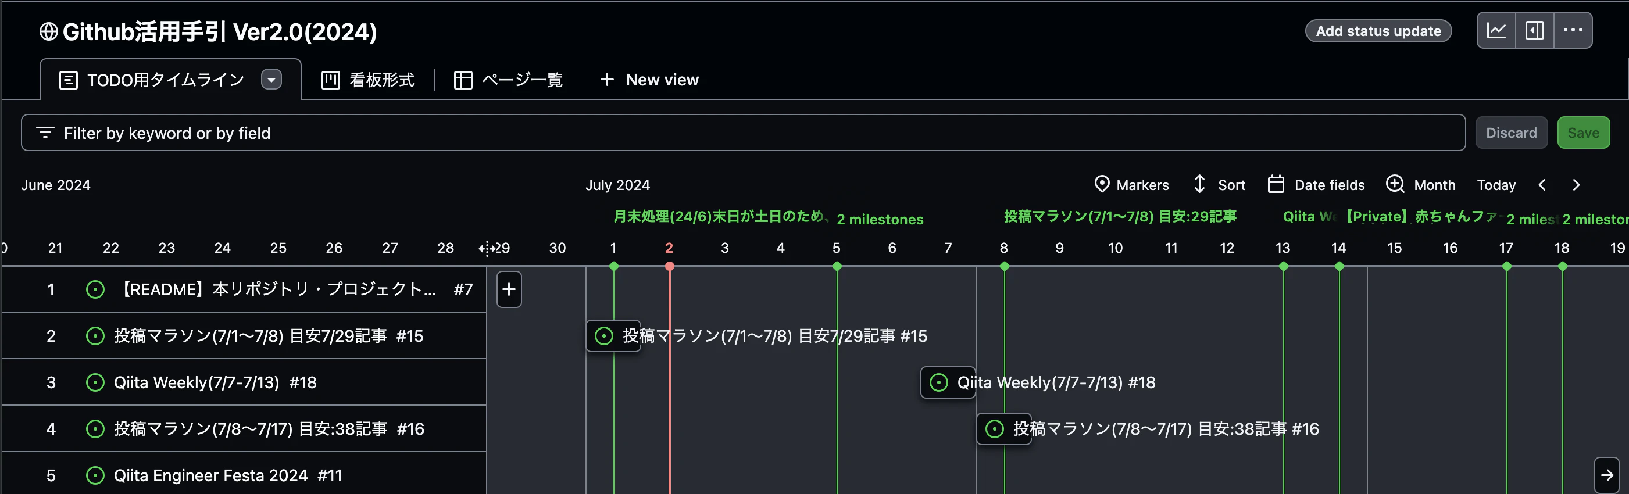Click the 2 milestones label near July 5
This screenshot has width=1629, height=494.
(x=880, y=219)
